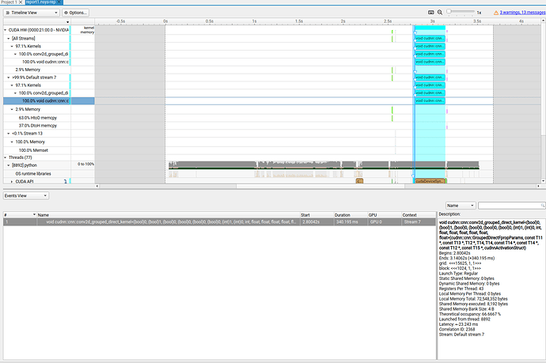
Task: Open the '3 warnings, 13 messages' link
Action: (x=521, y=13)
